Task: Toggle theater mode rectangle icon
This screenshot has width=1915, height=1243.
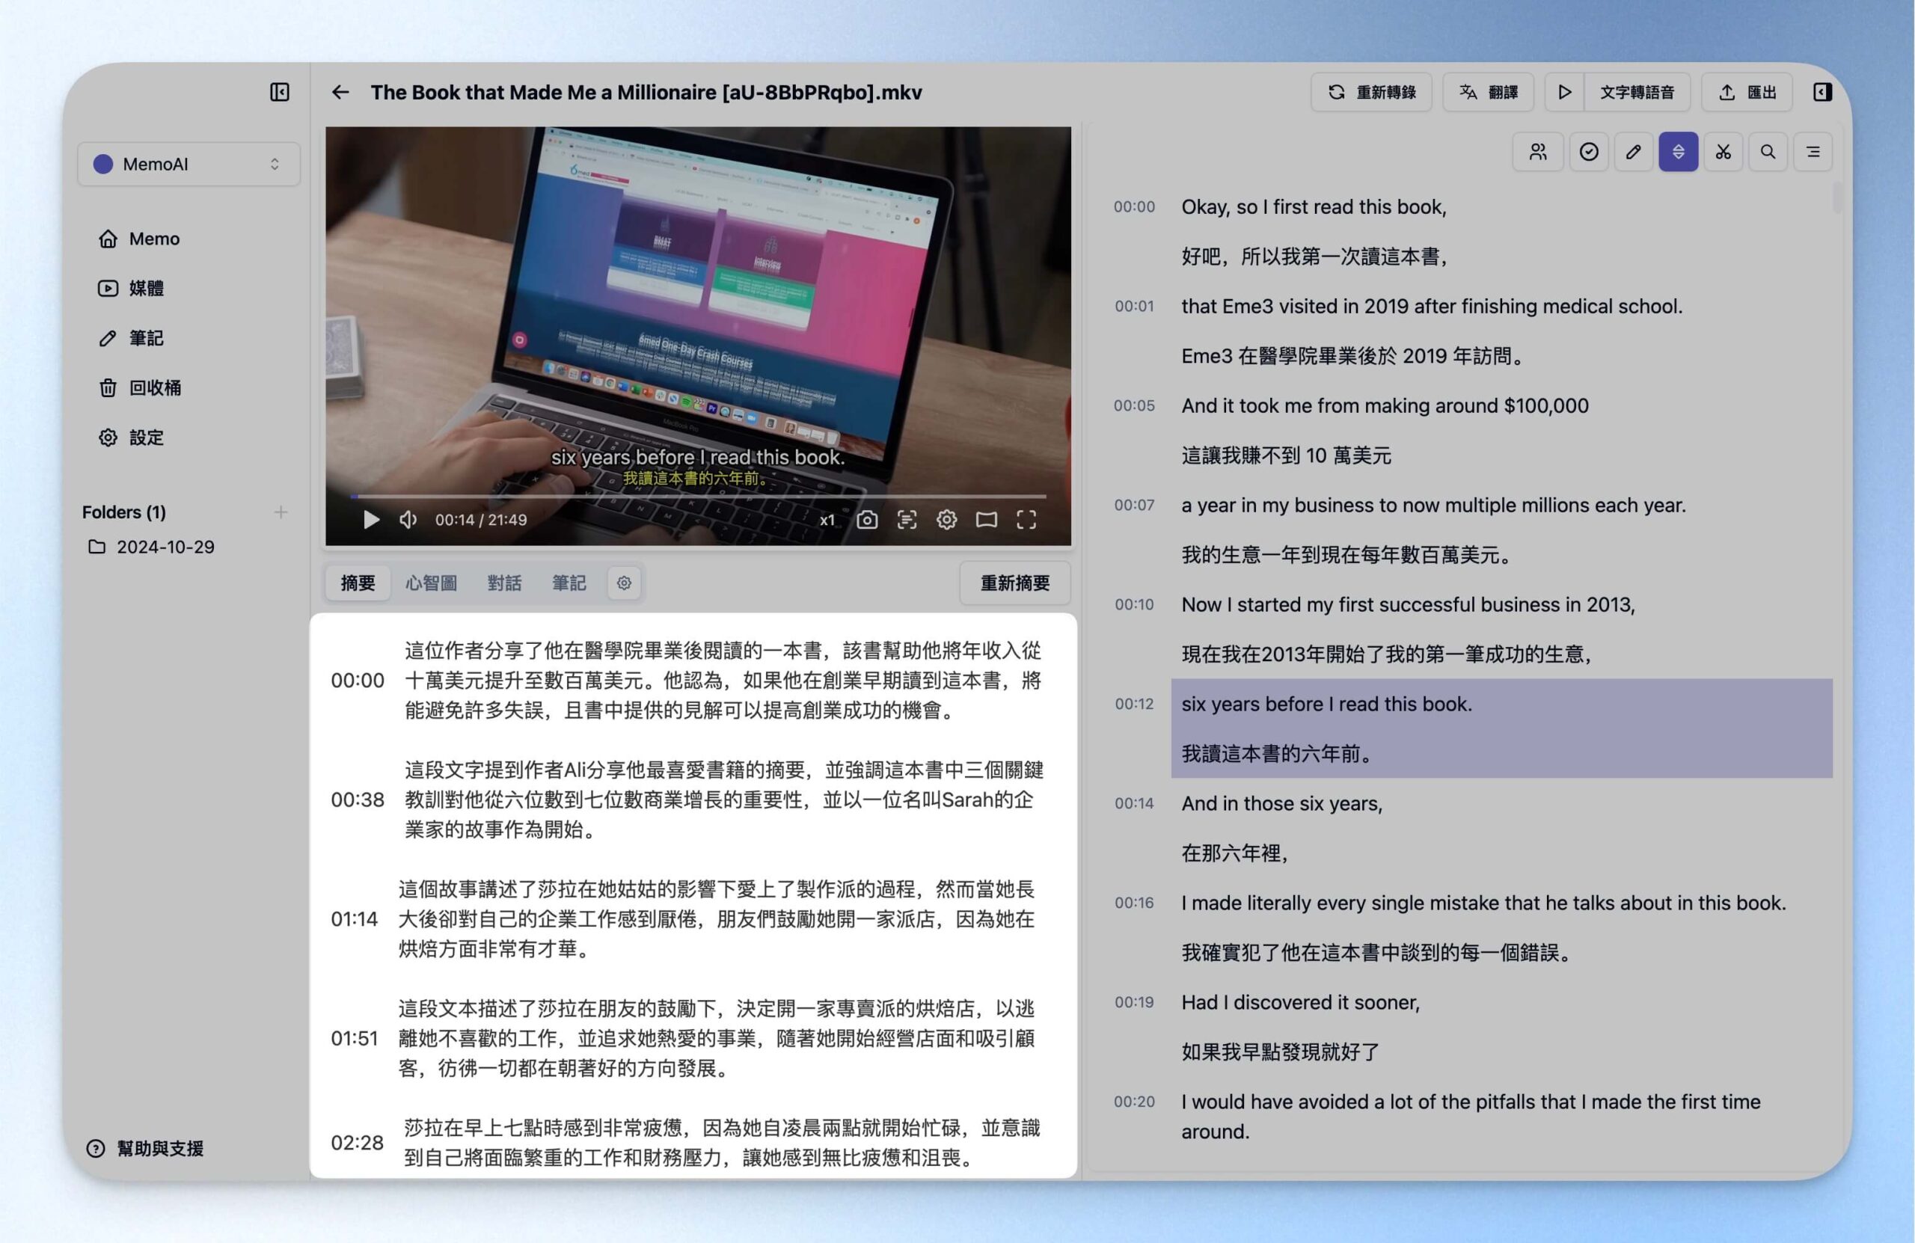Action: (987, 520)
